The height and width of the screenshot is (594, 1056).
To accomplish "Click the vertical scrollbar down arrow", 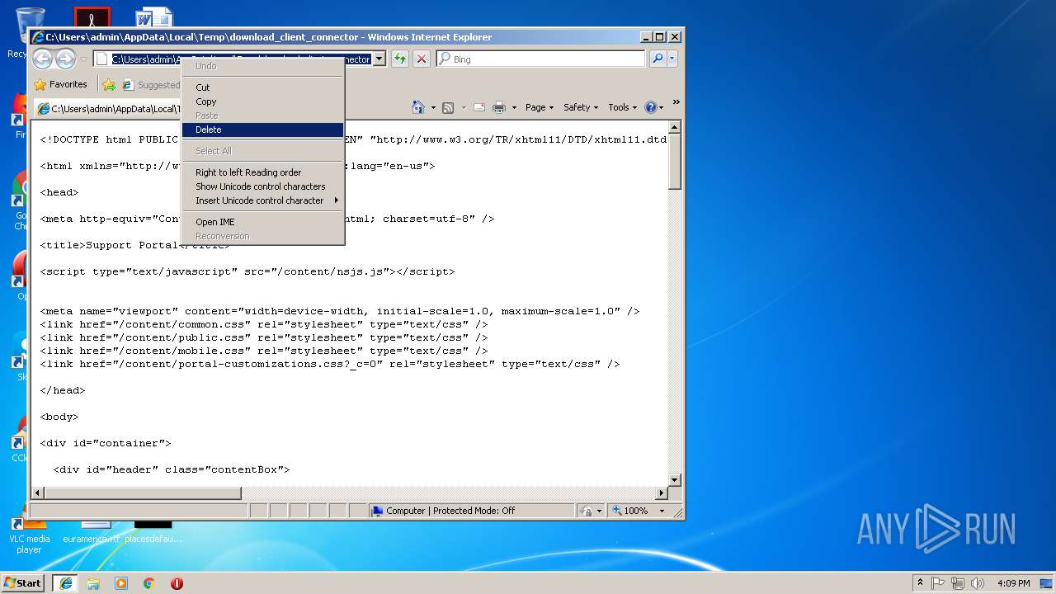I will [x=674, y=479].
